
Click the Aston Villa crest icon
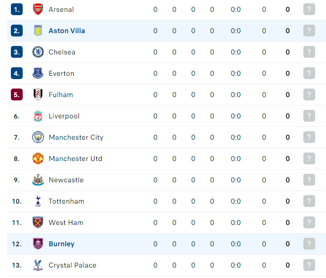[38, 31]
